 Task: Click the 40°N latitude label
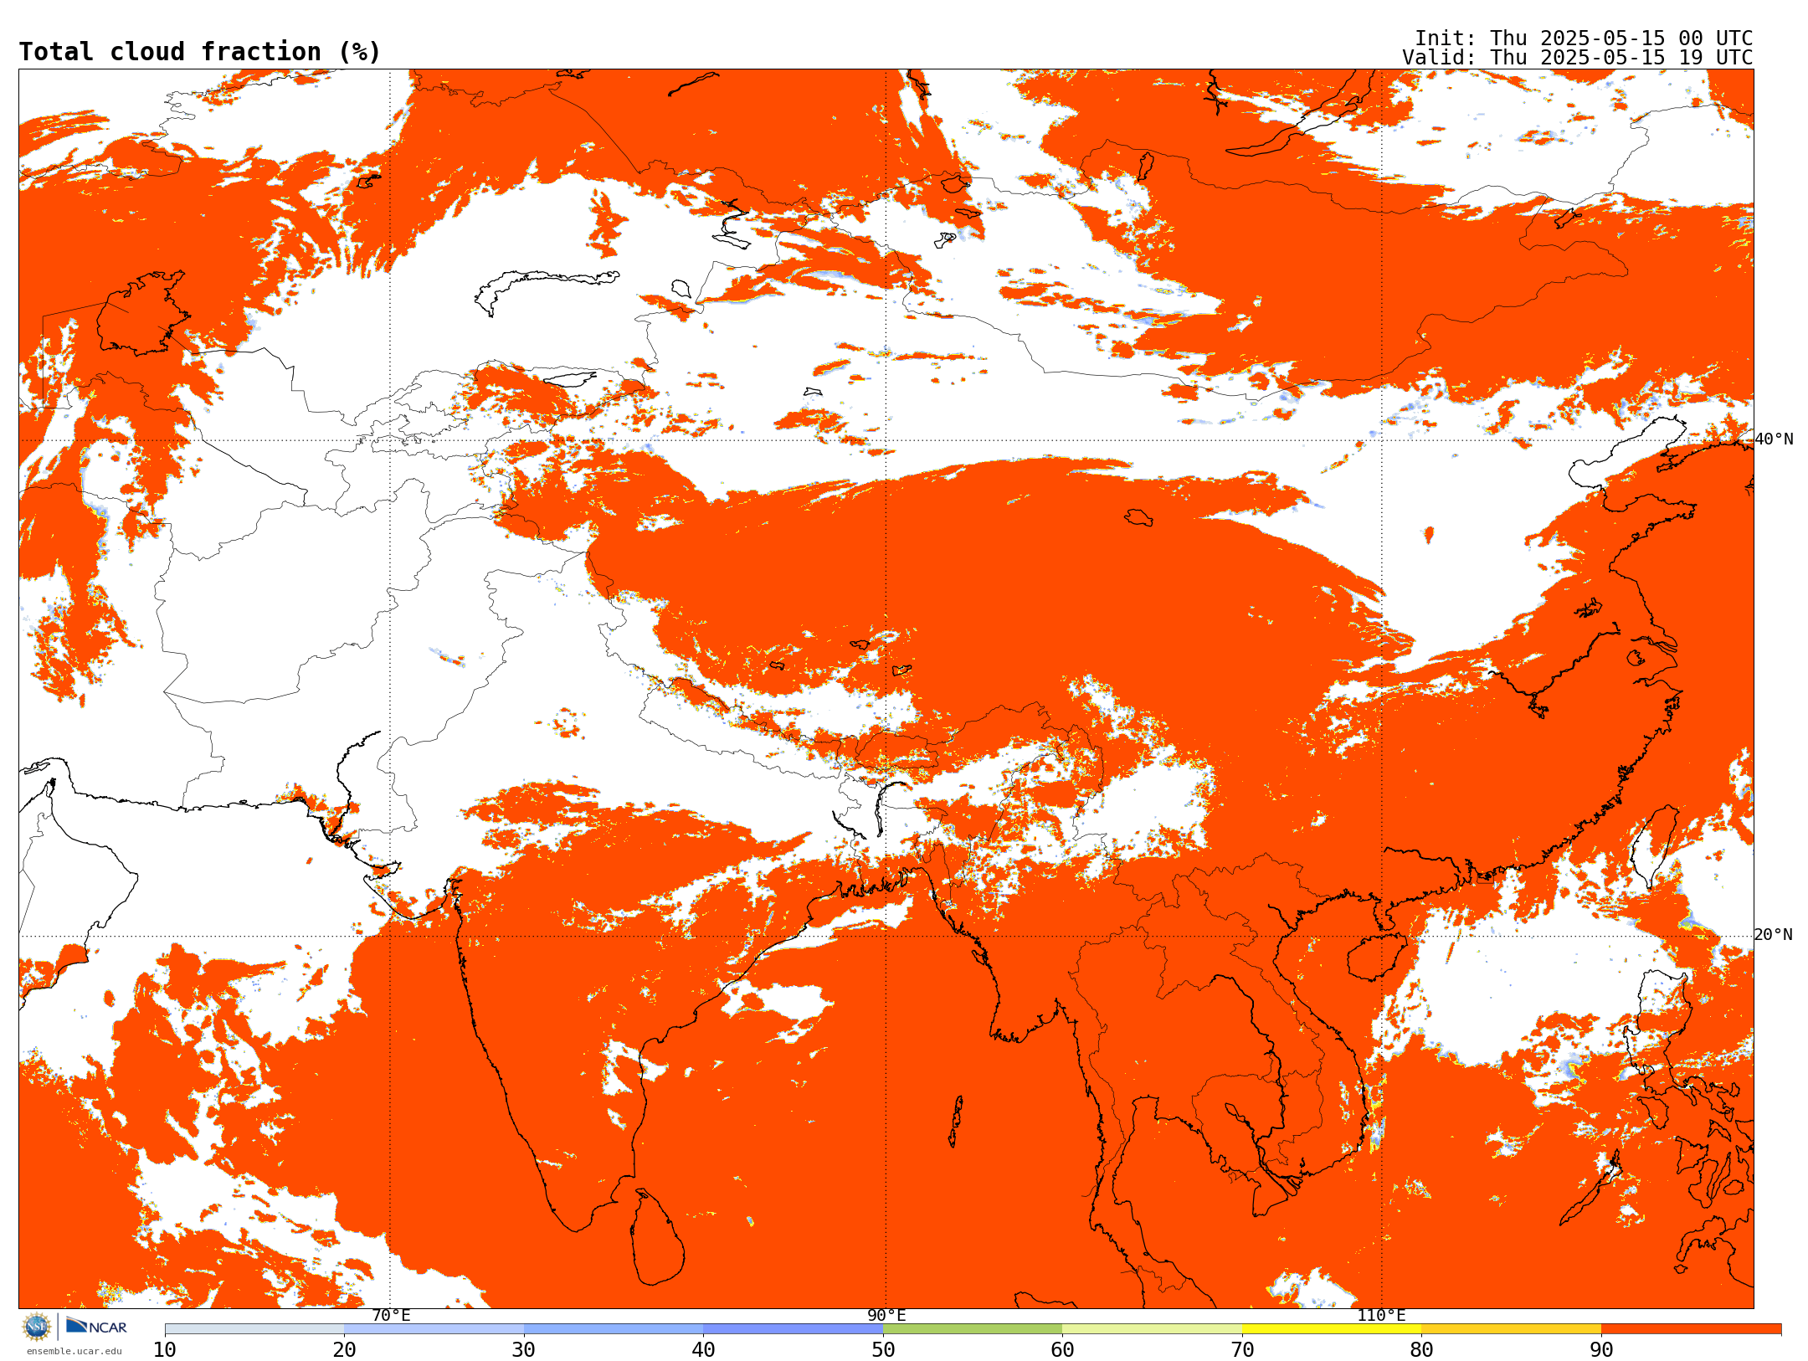(x=1774, y=439)
